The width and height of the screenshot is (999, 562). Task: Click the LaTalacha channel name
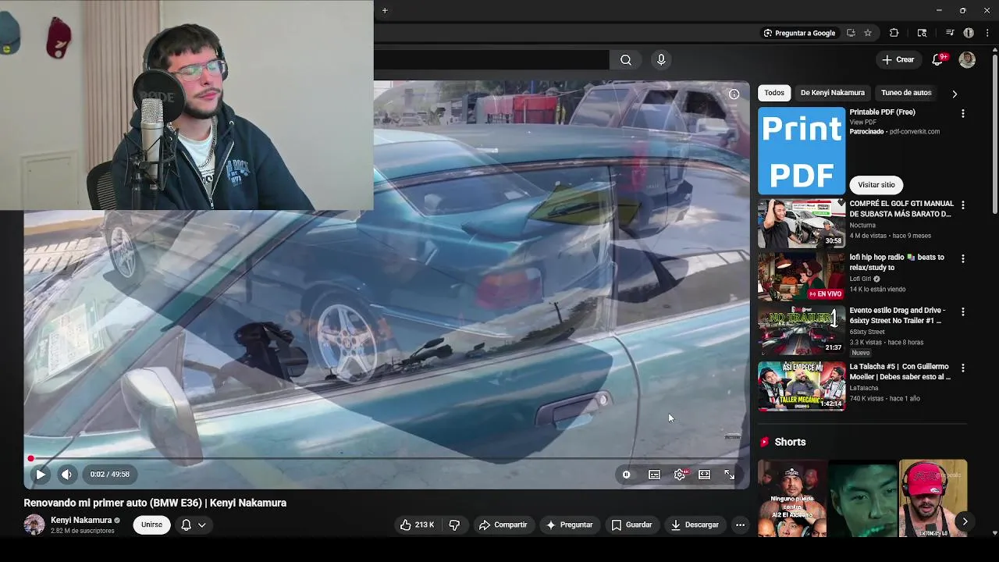coord(864,388)
